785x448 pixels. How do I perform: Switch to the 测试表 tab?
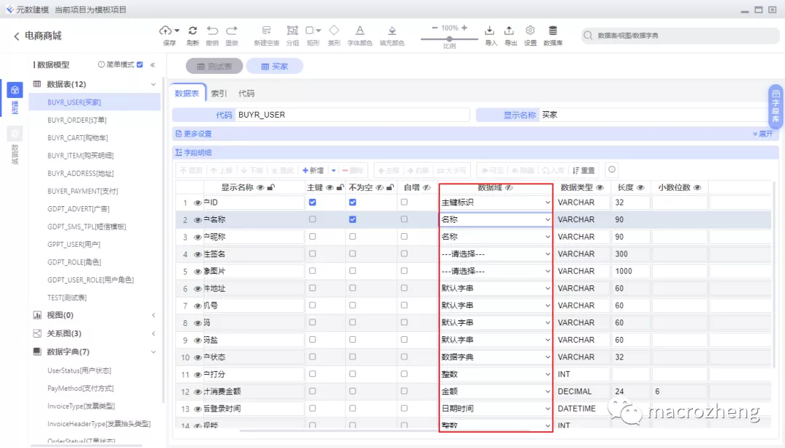click(214, 66)
